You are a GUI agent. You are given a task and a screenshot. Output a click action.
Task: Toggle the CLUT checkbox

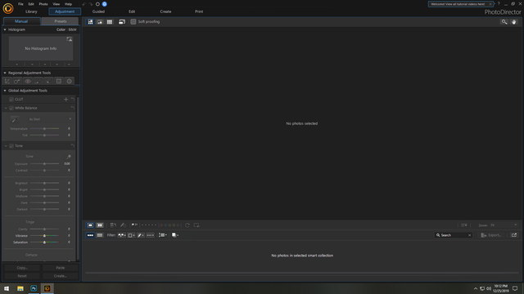[x=11, y=100]
